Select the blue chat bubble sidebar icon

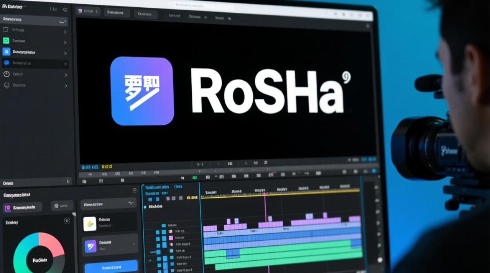6,63
